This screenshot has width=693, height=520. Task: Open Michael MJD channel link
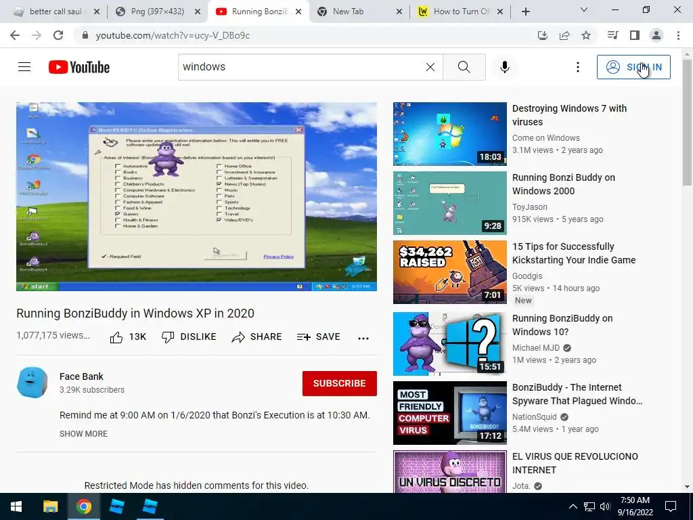click(x=536, y=348)
